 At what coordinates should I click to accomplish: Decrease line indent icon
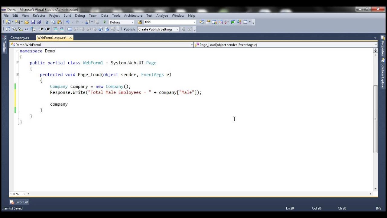41,29
